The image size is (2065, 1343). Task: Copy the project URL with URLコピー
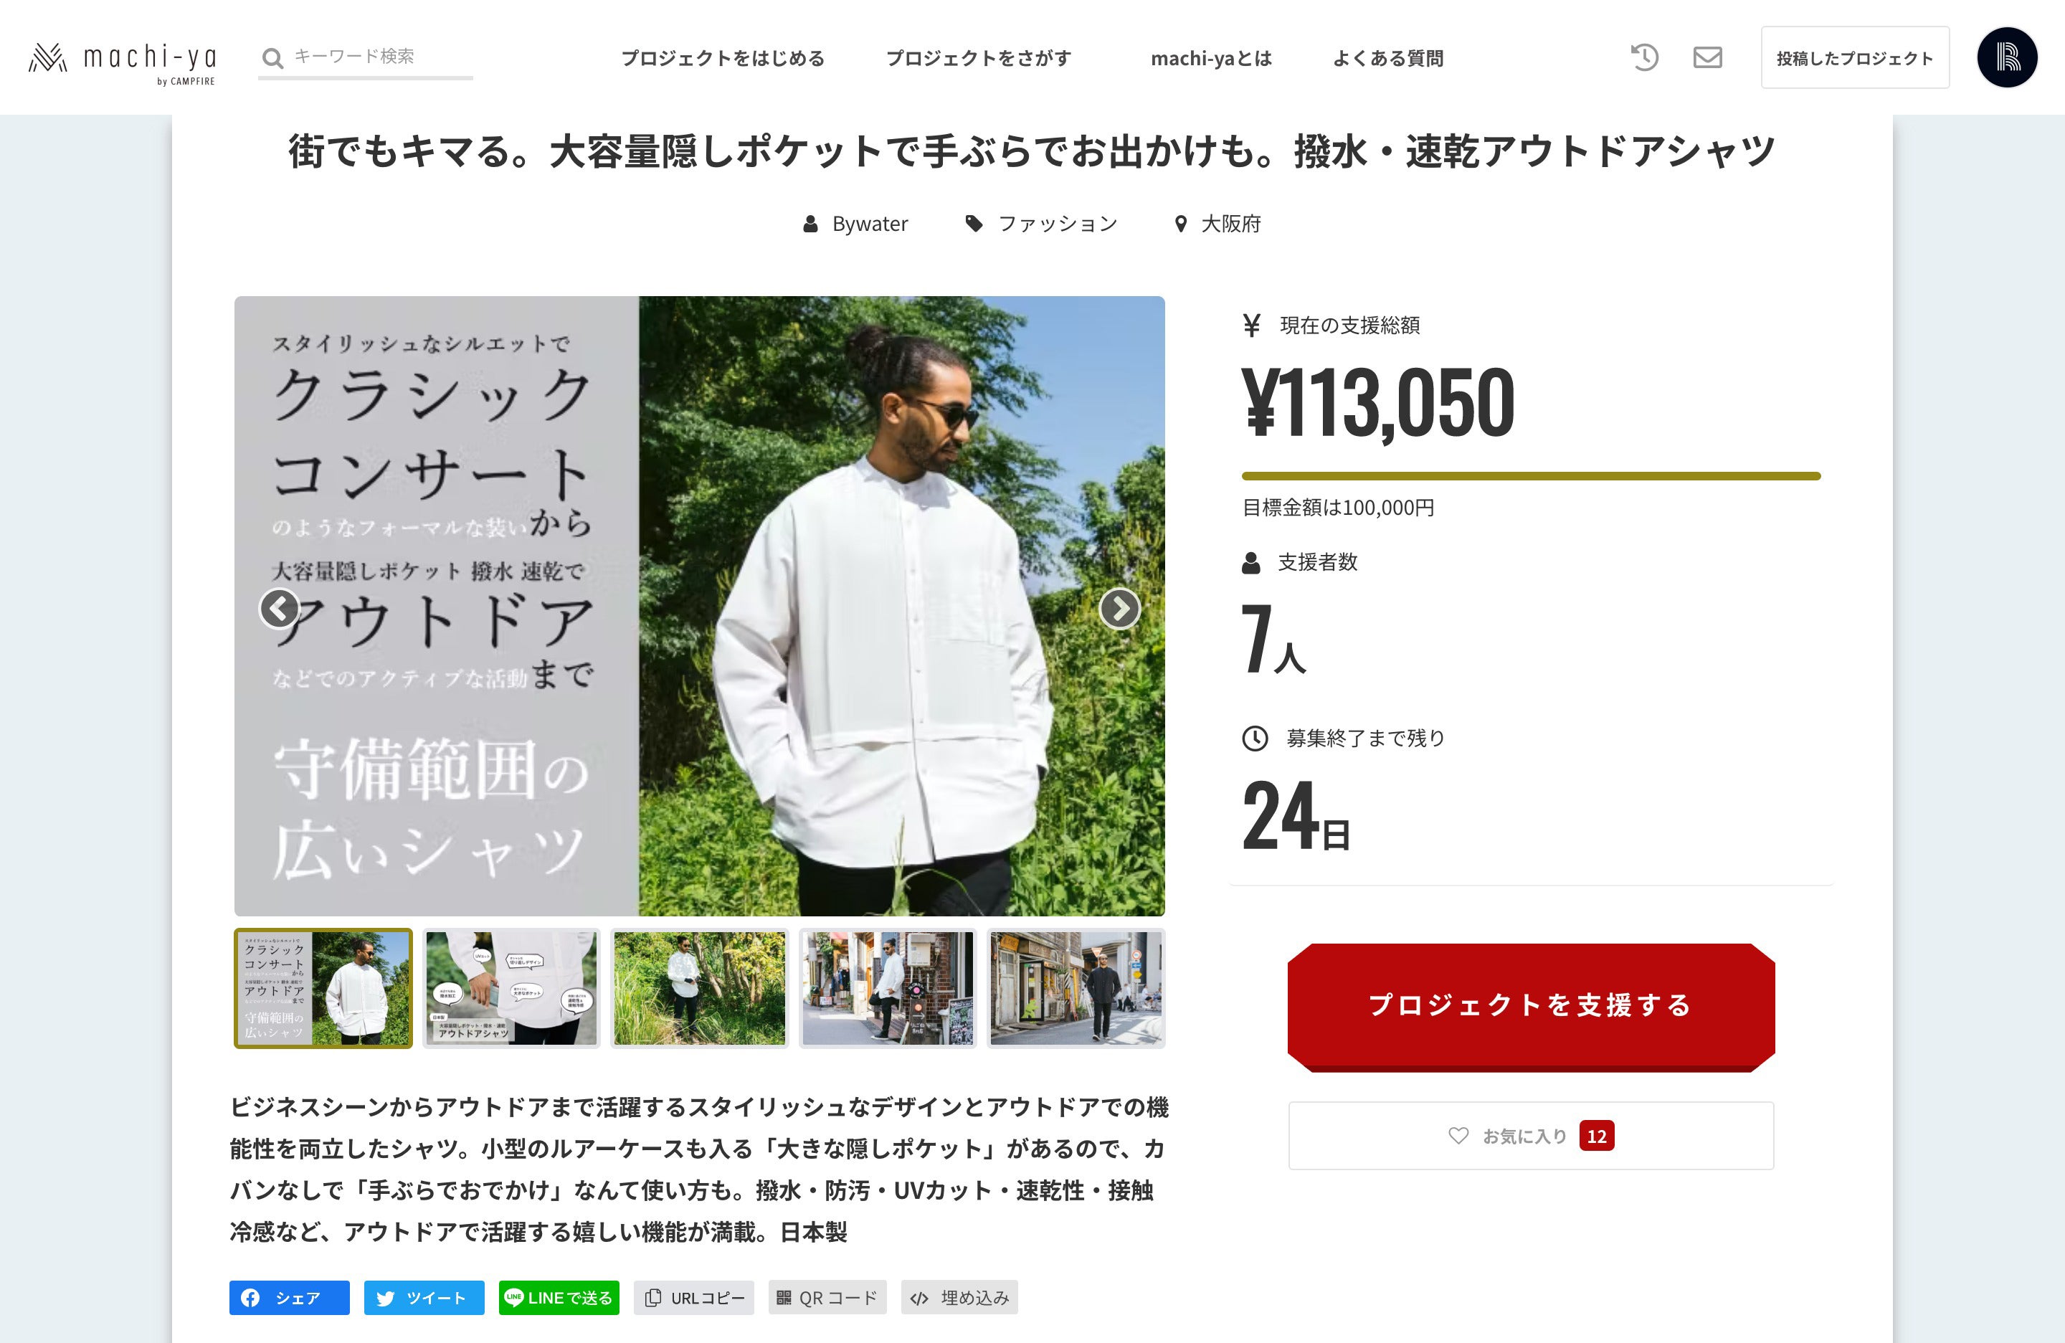click(x=694, y=1298)
